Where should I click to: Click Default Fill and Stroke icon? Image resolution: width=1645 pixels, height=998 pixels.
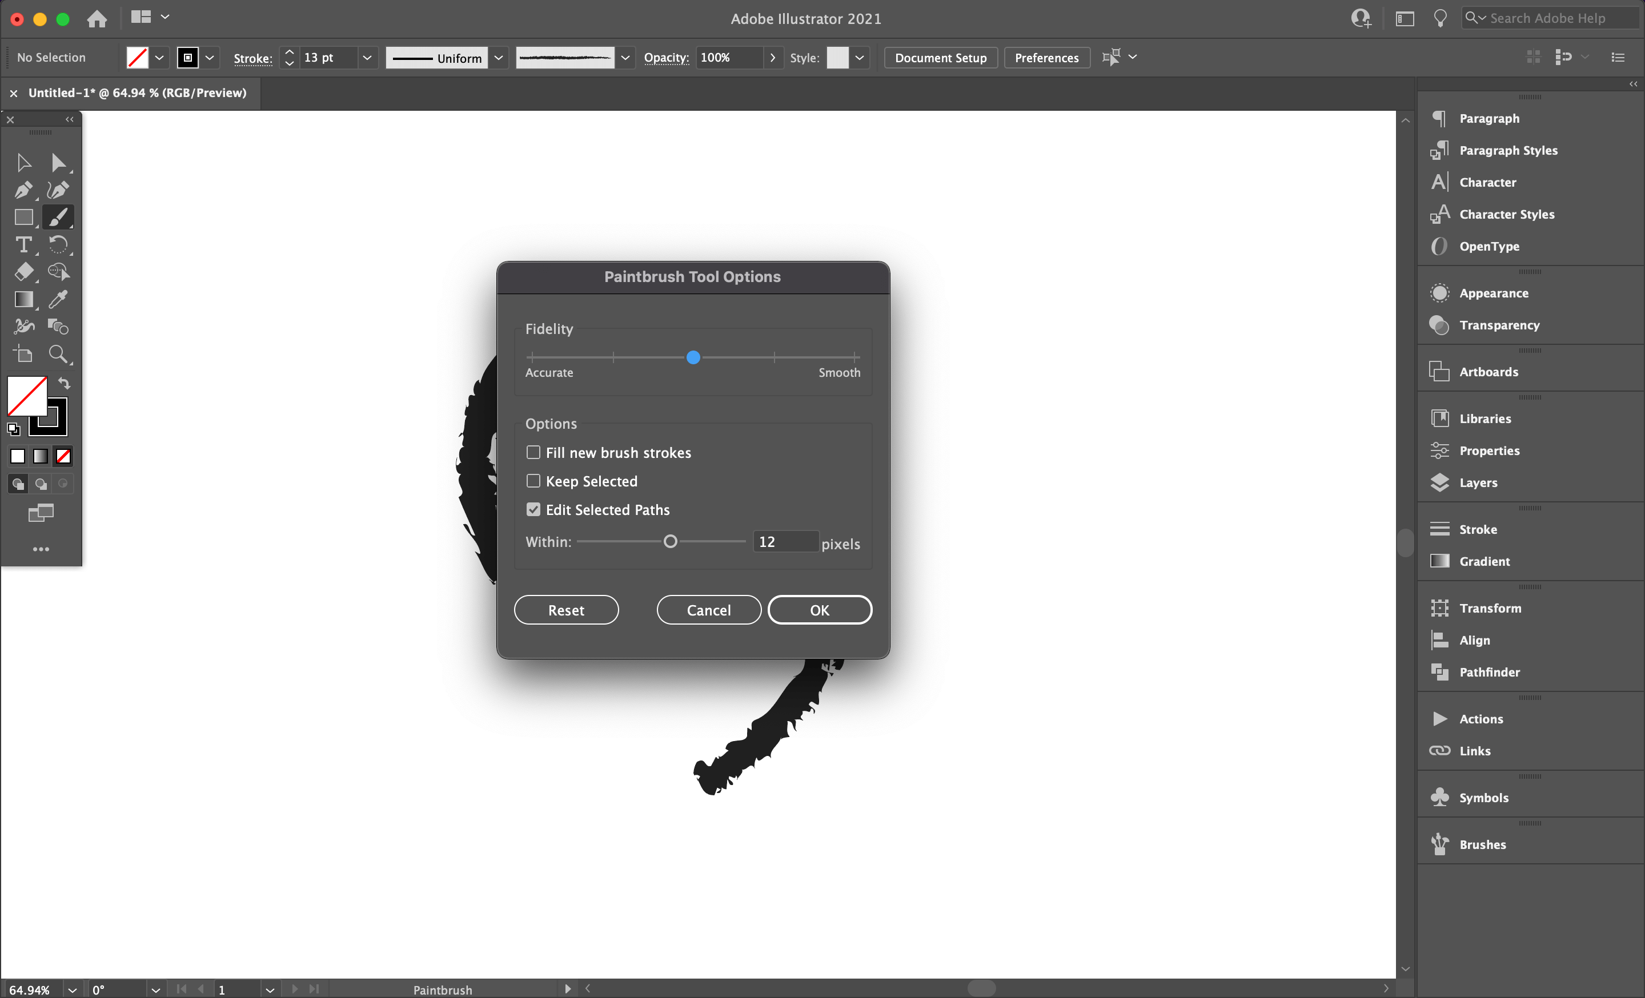click(13, 429)
